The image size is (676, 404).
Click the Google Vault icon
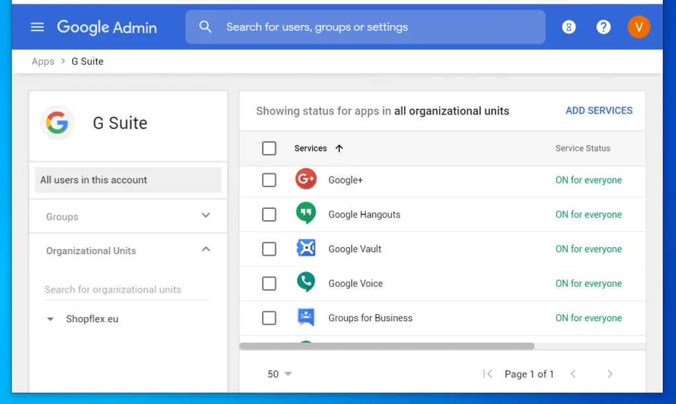coord(306,248)
